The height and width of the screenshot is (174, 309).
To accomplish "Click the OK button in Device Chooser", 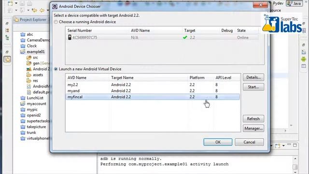I will point(218,142).
